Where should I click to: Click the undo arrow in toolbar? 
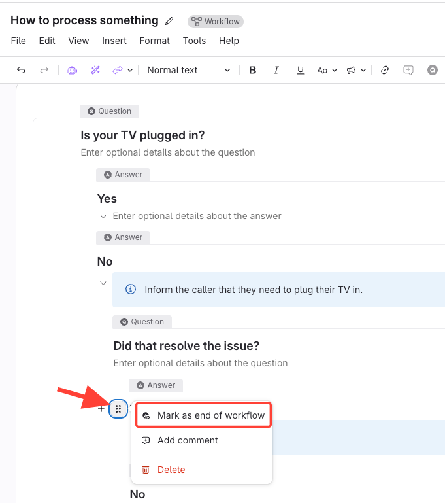pos(21,70)
